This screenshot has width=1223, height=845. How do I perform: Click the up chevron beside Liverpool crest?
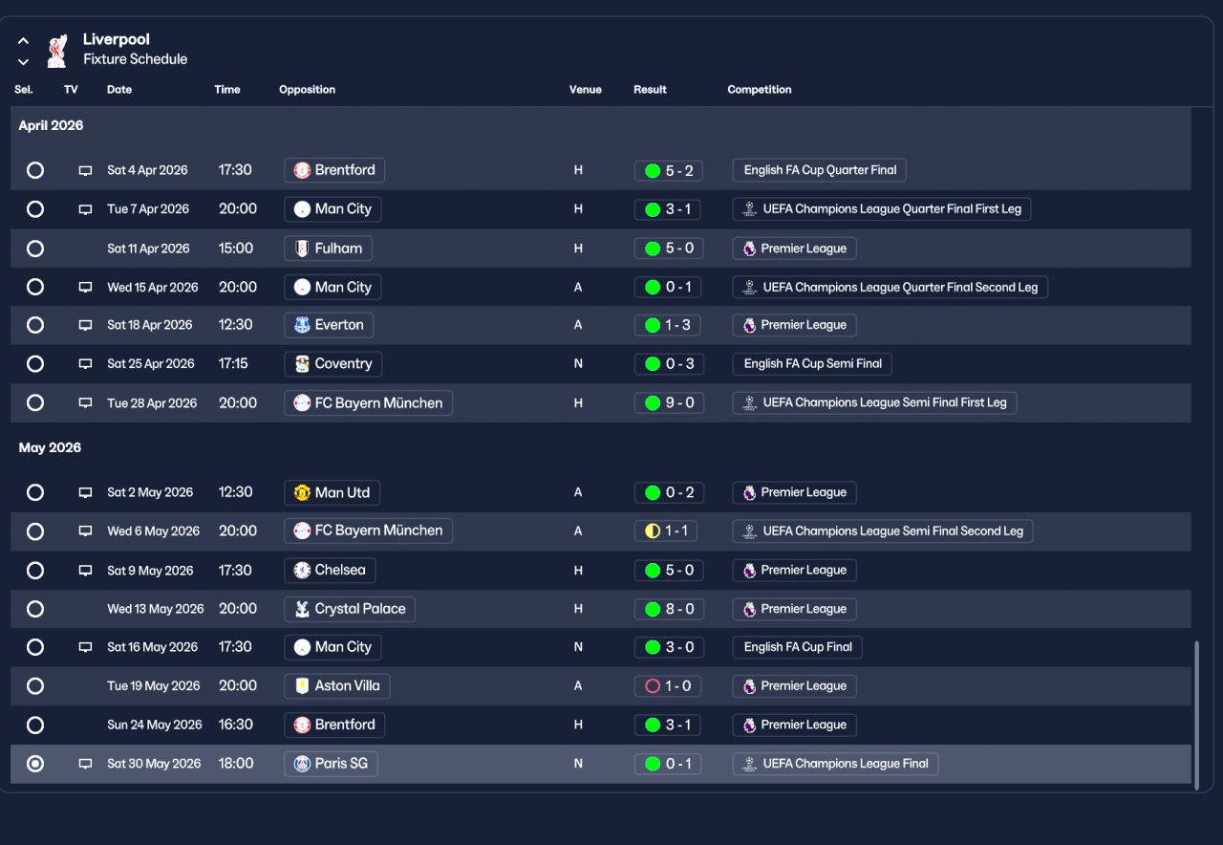(x=23, y=41)
